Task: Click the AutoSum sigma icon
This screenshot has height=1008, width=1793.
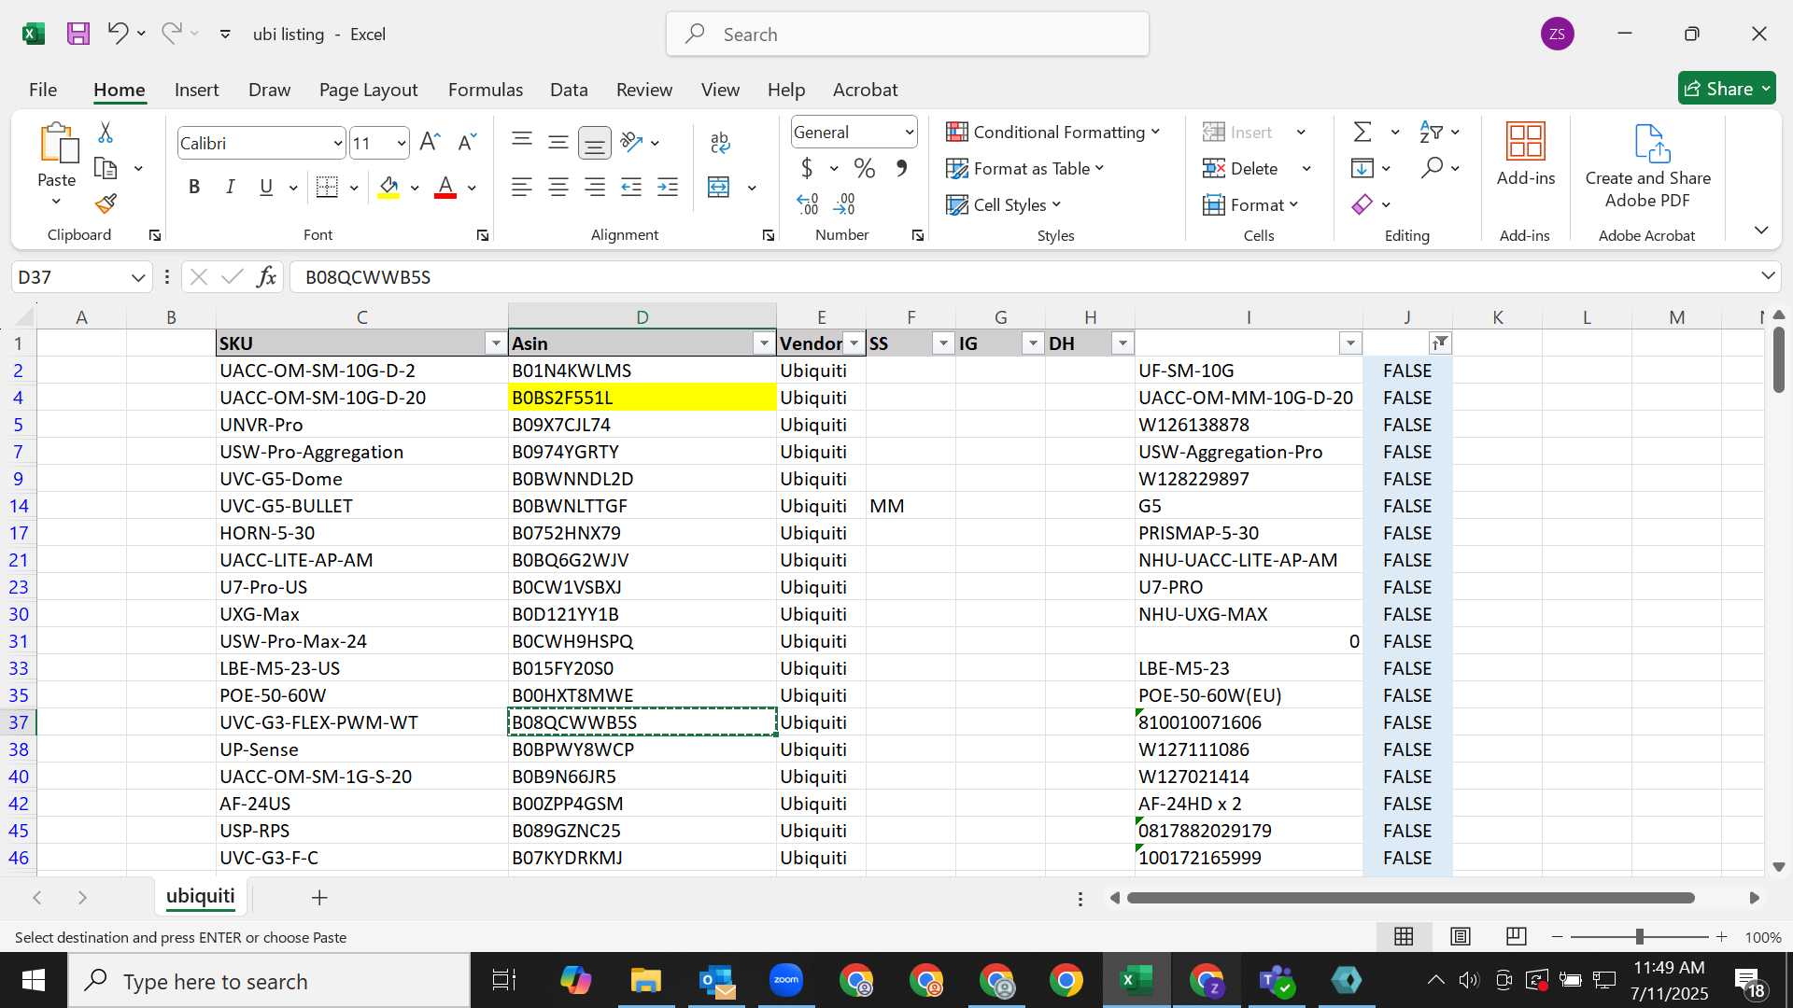Action: click(1363, 132)
